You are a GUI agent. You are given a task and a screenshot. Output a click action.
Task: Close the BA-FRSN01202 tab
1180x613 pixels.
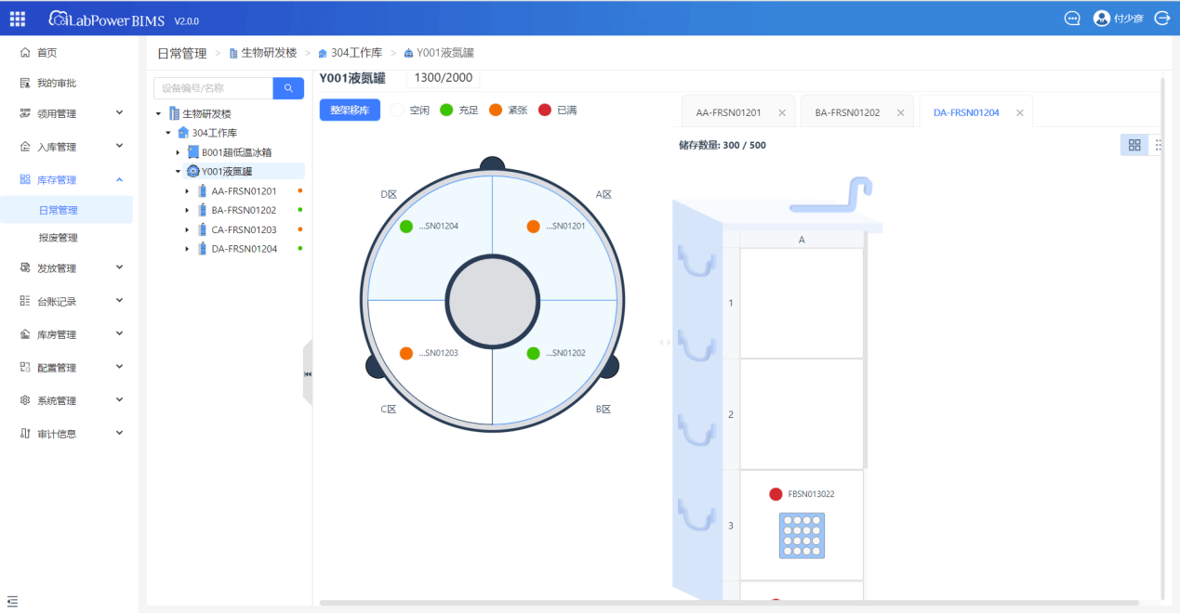tap(900, 112)
